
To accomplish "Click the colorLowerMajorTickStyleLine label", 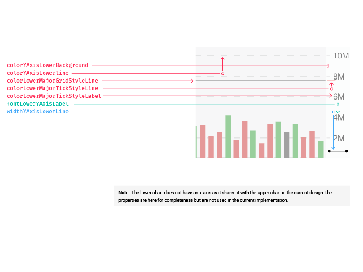I will pos(52,88).
